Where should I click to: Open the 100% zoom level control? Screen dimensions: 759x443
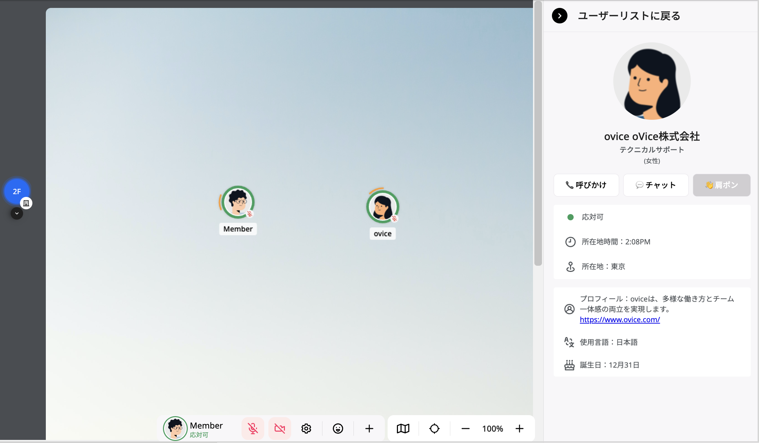tap(492, 429)
